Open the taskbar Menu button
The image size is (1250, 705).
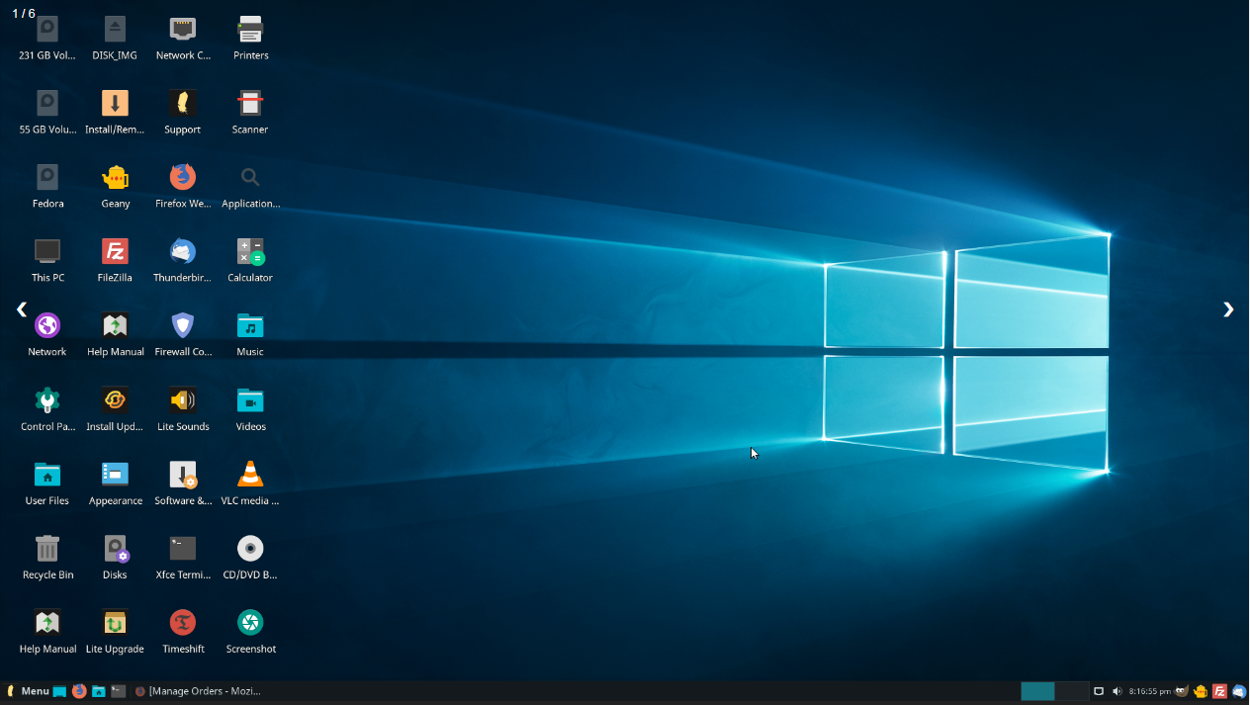pyautogui.click(x=27, y=691)
